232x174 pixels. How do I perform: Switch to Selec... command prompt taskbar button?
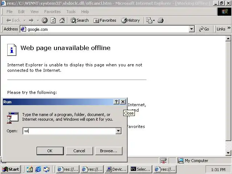(x=141, y=169)
